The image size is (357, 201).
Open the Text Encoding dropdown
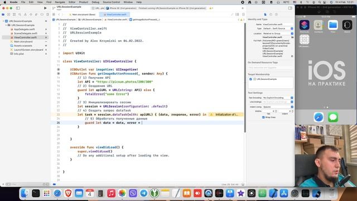click(278, 98)
